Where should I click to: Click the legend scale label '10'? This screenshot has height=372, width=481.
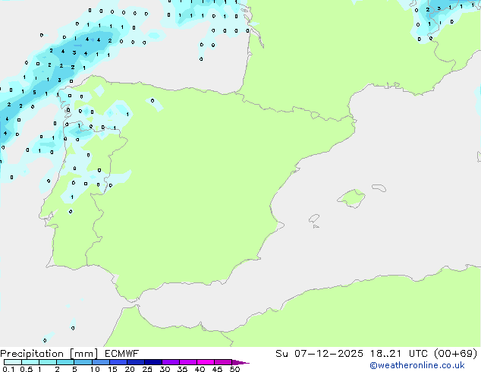95,369
